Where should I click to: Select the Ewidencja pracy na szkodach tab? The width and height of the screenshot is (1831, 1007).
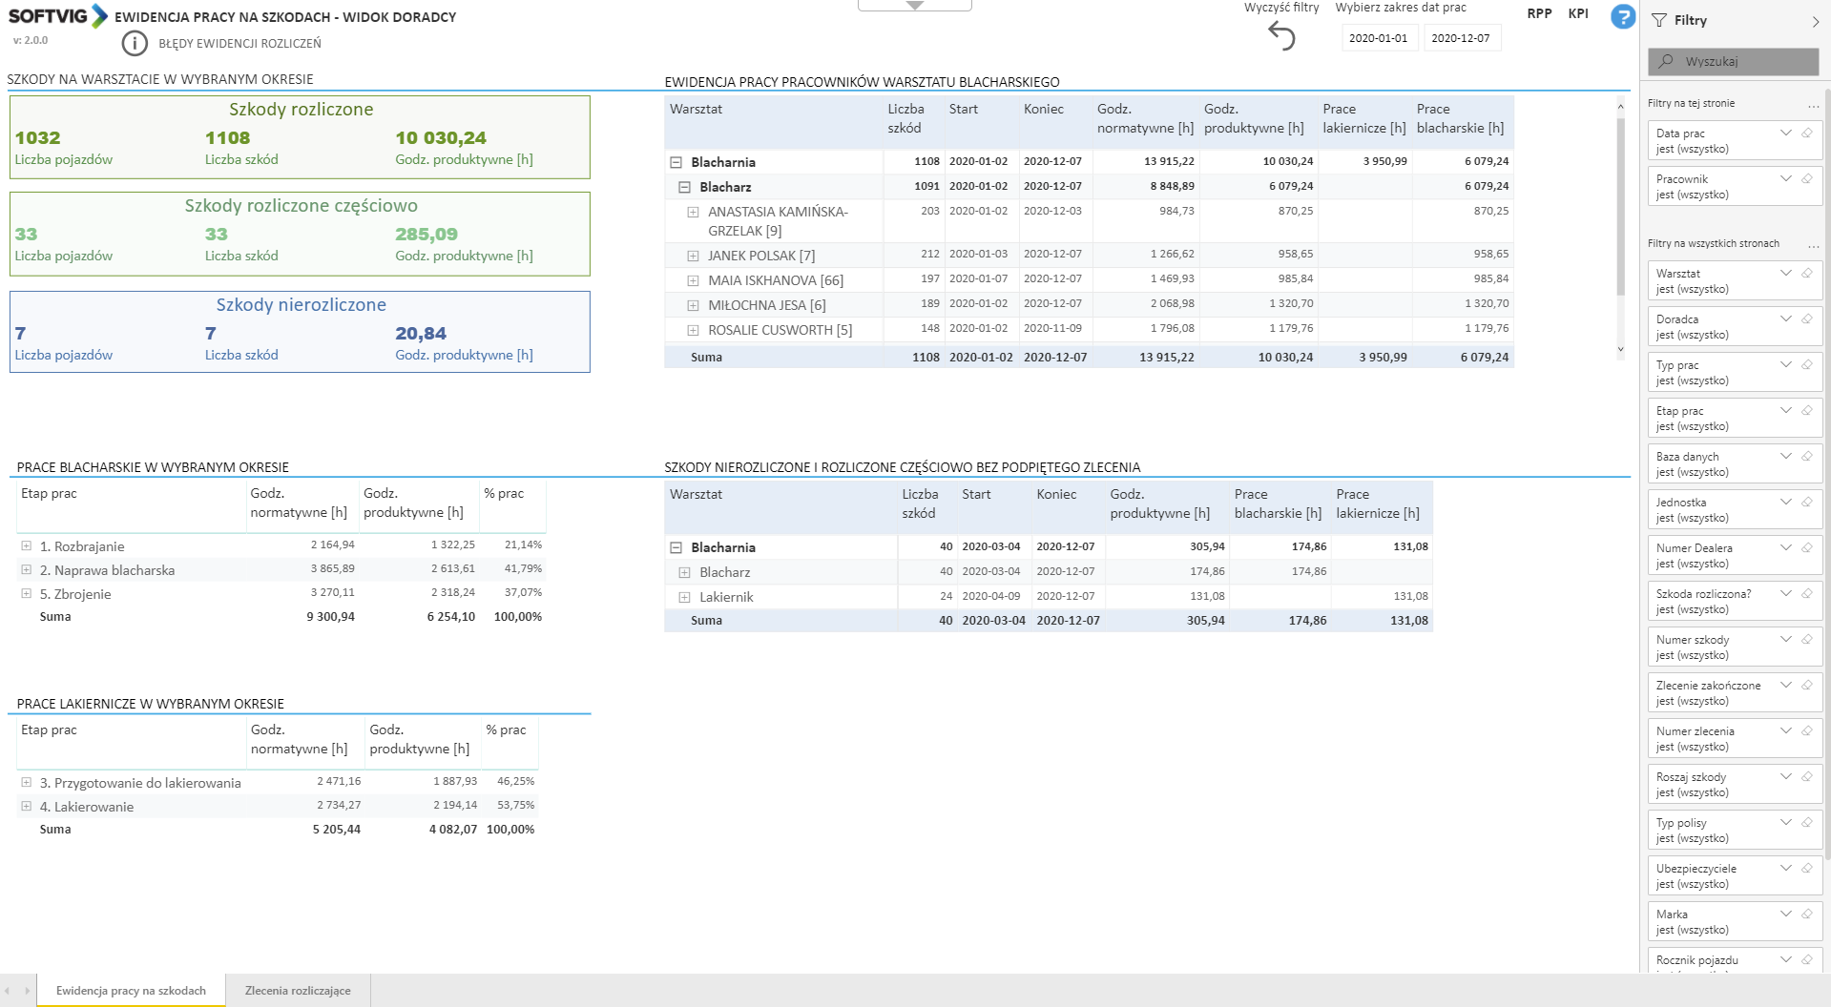point(131,991)
